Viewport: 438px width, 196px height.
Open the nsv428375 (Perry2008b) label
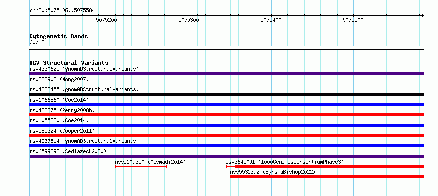pos(62,110)
